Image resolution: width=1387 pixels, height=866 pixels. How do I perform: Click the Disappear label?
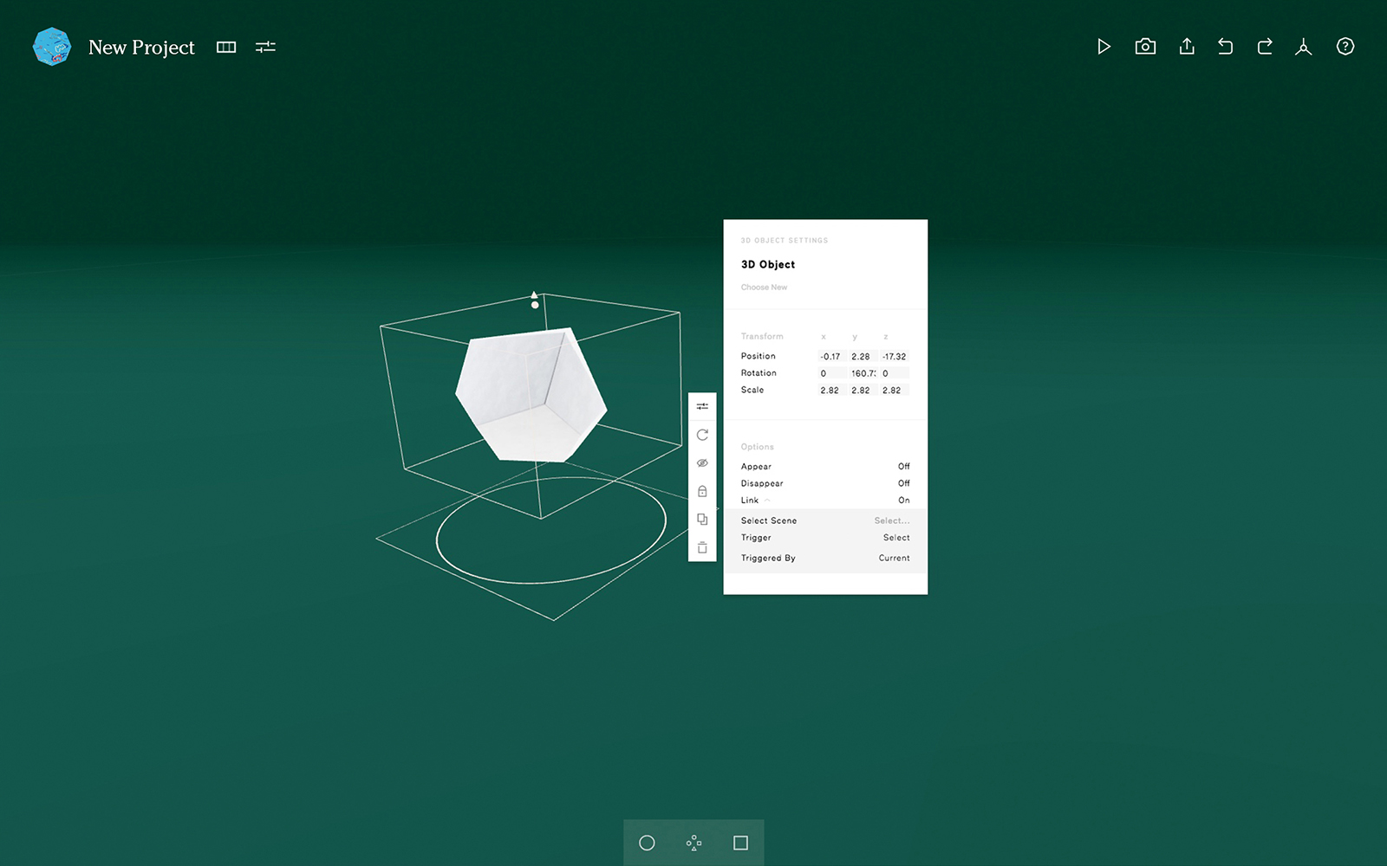pyautogui.click(x=762, y=483)
